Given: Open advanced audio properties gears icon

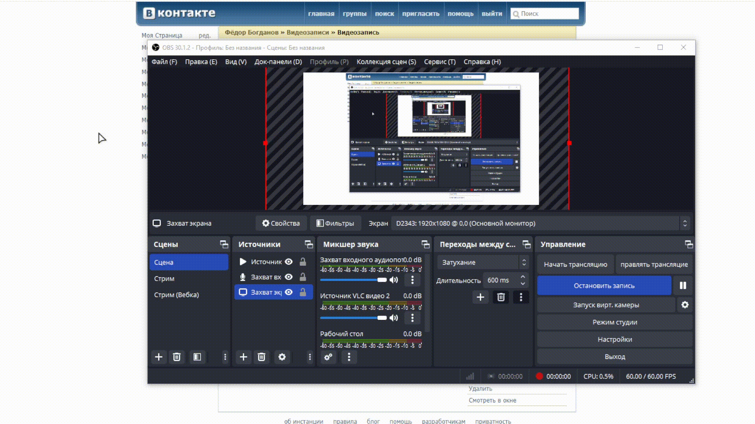Looking at the screenshot, I should [328, 357].
